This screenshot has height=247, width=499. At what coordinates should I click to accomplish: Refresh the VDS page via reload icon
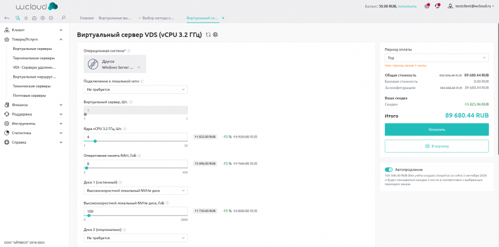[x=208, y=35]
